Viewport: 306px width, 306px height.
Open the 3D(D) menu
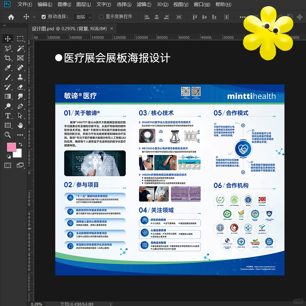(x=163, y=4)
